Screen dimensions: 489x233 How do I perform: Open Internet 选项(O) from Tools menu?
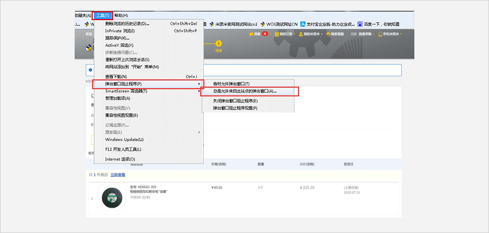(120, 159)
